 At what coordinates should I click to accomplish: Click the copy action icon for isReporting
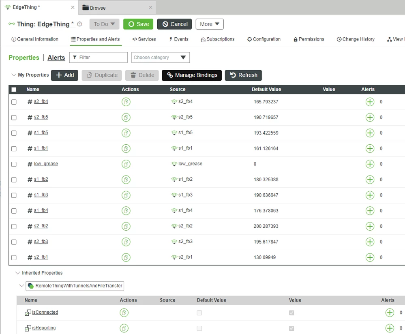[124, 328]
